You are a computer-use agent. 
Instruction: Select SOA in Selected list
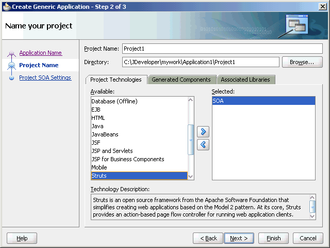pyautogui.click(x=263, y=101)
